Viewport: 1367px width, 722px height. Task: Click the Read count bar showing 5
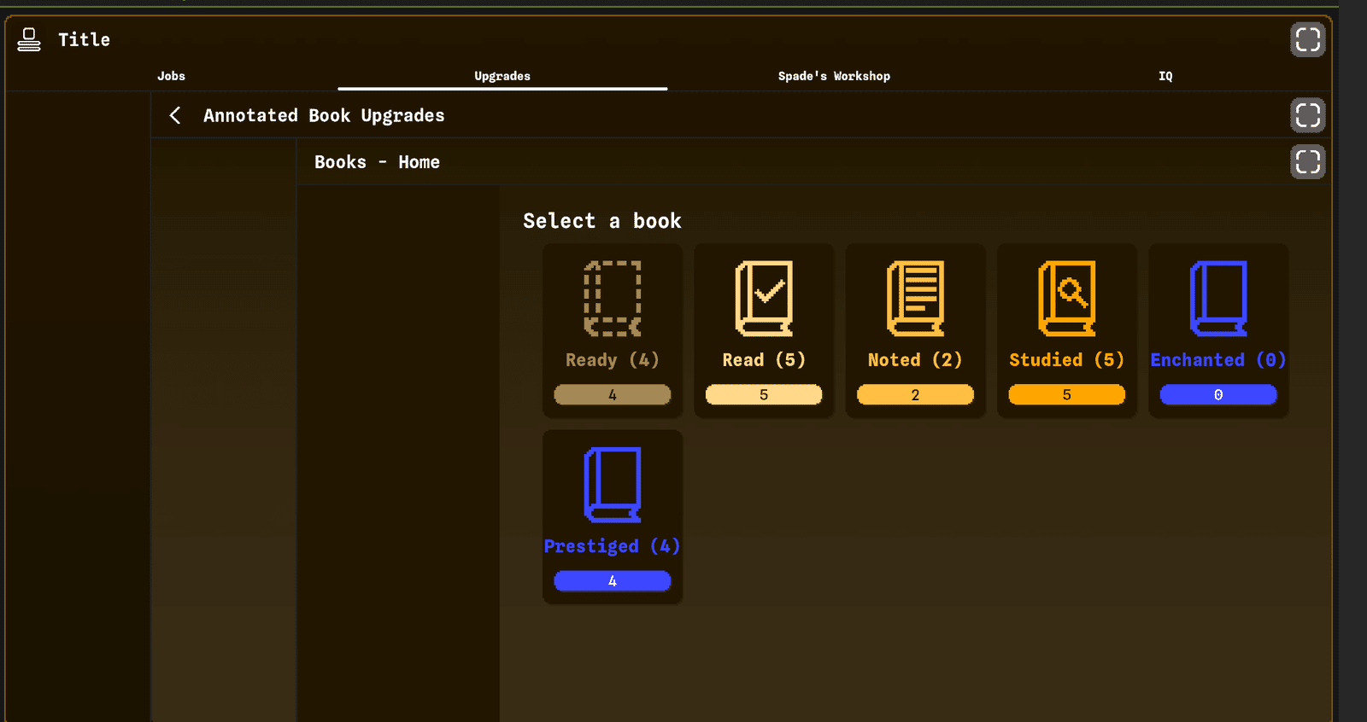[764, 394]
